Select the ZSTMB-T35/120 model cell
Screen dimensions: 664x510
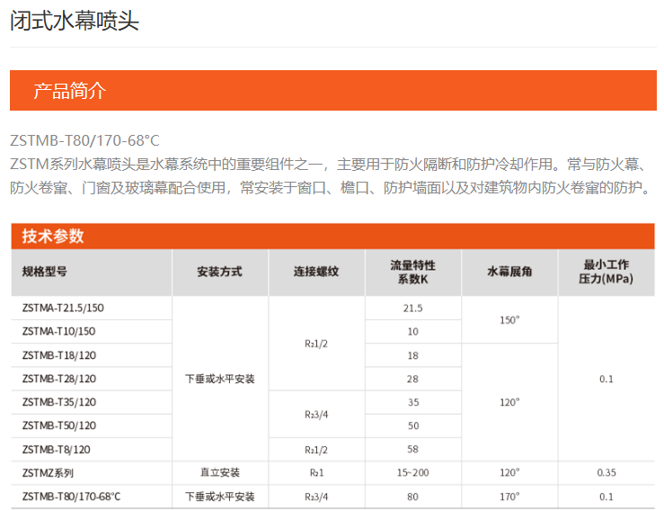[59, 402]
